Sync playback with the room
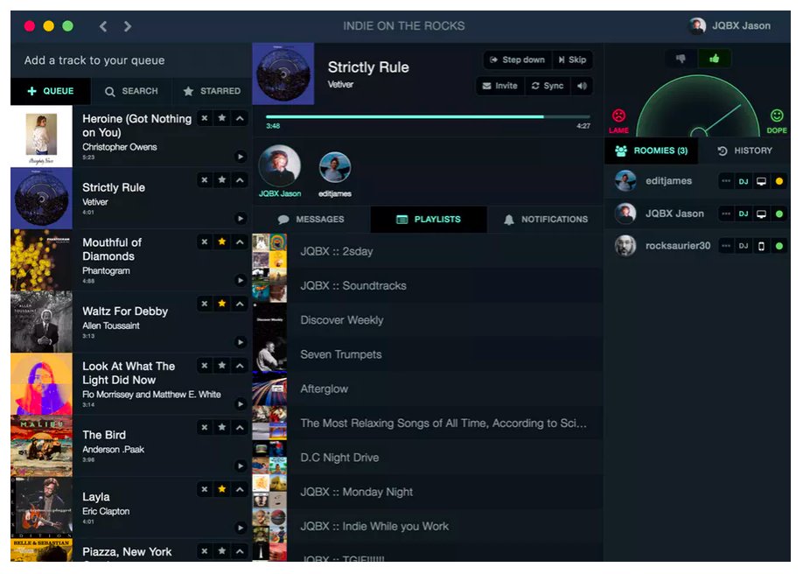 click(548, 86)
